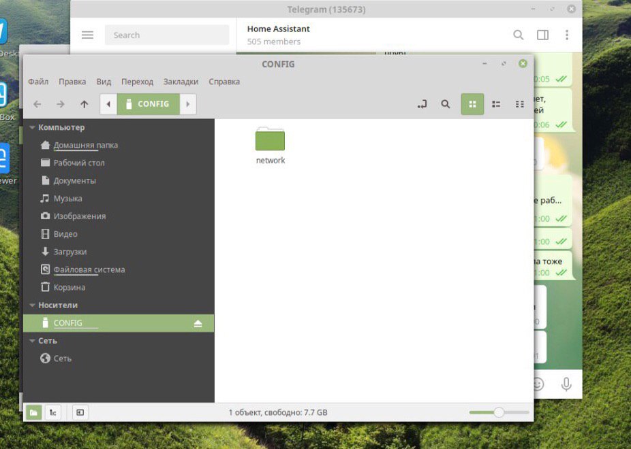Go forward with the right arrow button
The width and height of the screenshot is (631, 449).
tap(61, 104)
